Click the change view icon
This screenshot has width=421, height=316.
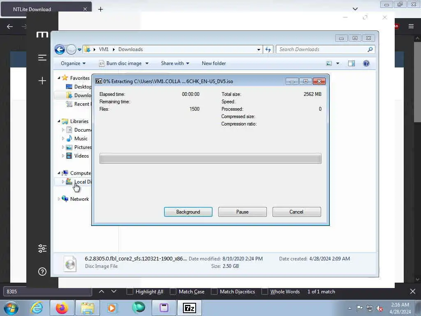click(329, 63)
